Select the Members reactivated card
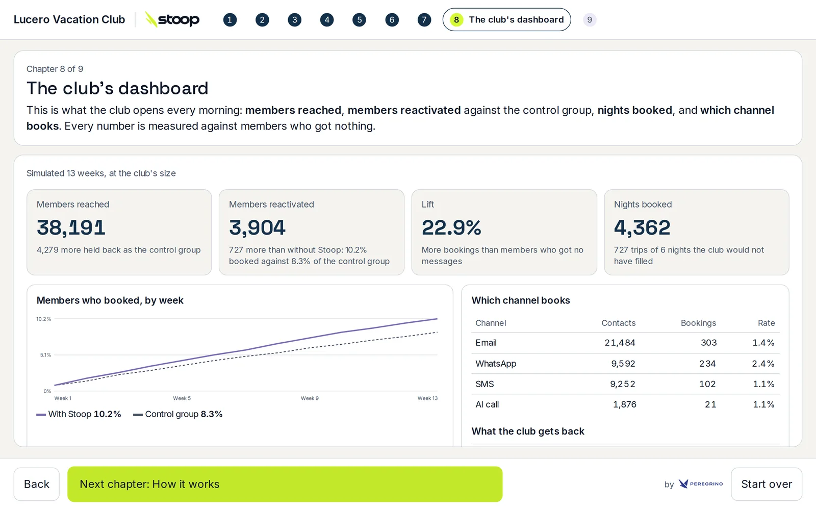Image resolution: width=816 pixels, height=510 pixels. pos(311,232)
